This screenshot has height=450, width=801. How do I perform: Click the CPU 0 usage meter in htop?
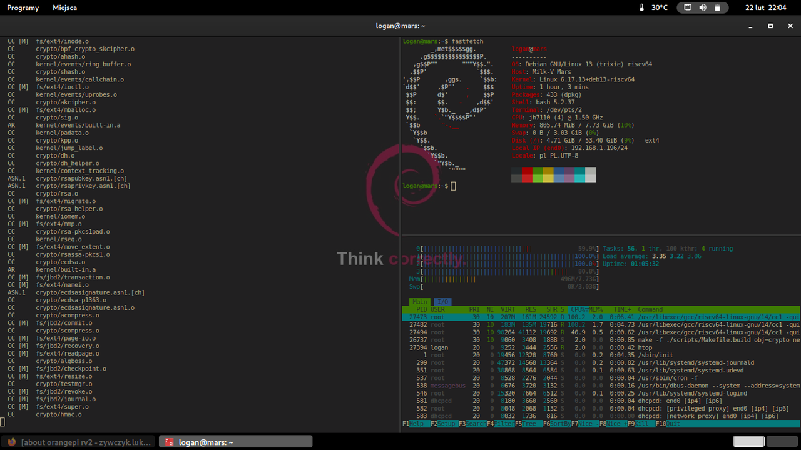click(x=508, y=249)
